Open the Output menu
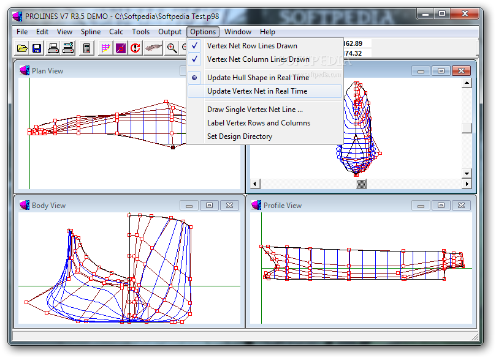Image resolution: width=496 pixels, height=358 pixels. click(170, 32)
